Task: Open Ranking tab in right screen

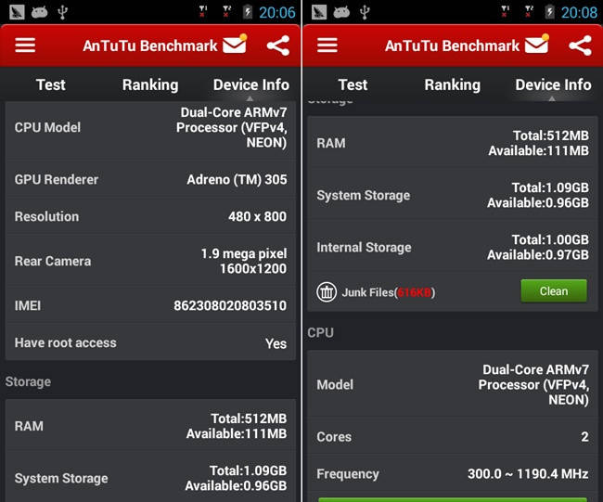Action: point(453,84)
